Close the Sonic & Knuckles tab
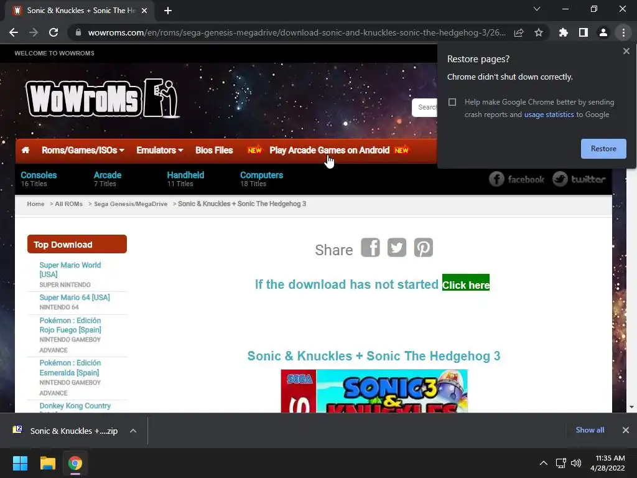The height and width of the screenshot is (478, 637). point(144,11)
